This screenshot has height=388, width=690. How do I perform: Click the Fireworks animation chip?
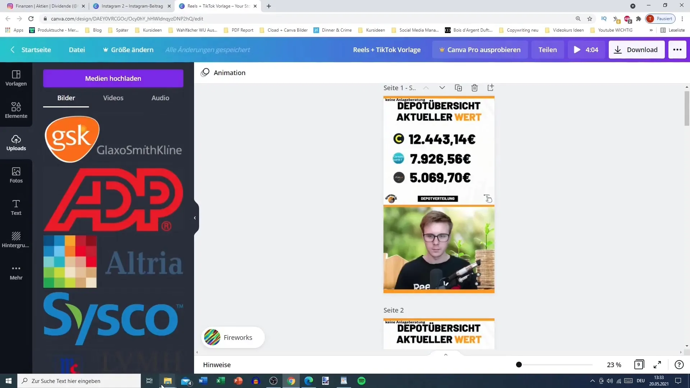click(x=233, y=337)
